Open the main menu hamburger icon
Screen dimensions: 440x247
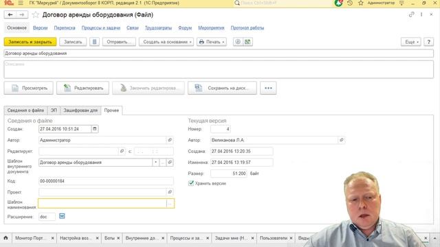(x=21, y=3)
